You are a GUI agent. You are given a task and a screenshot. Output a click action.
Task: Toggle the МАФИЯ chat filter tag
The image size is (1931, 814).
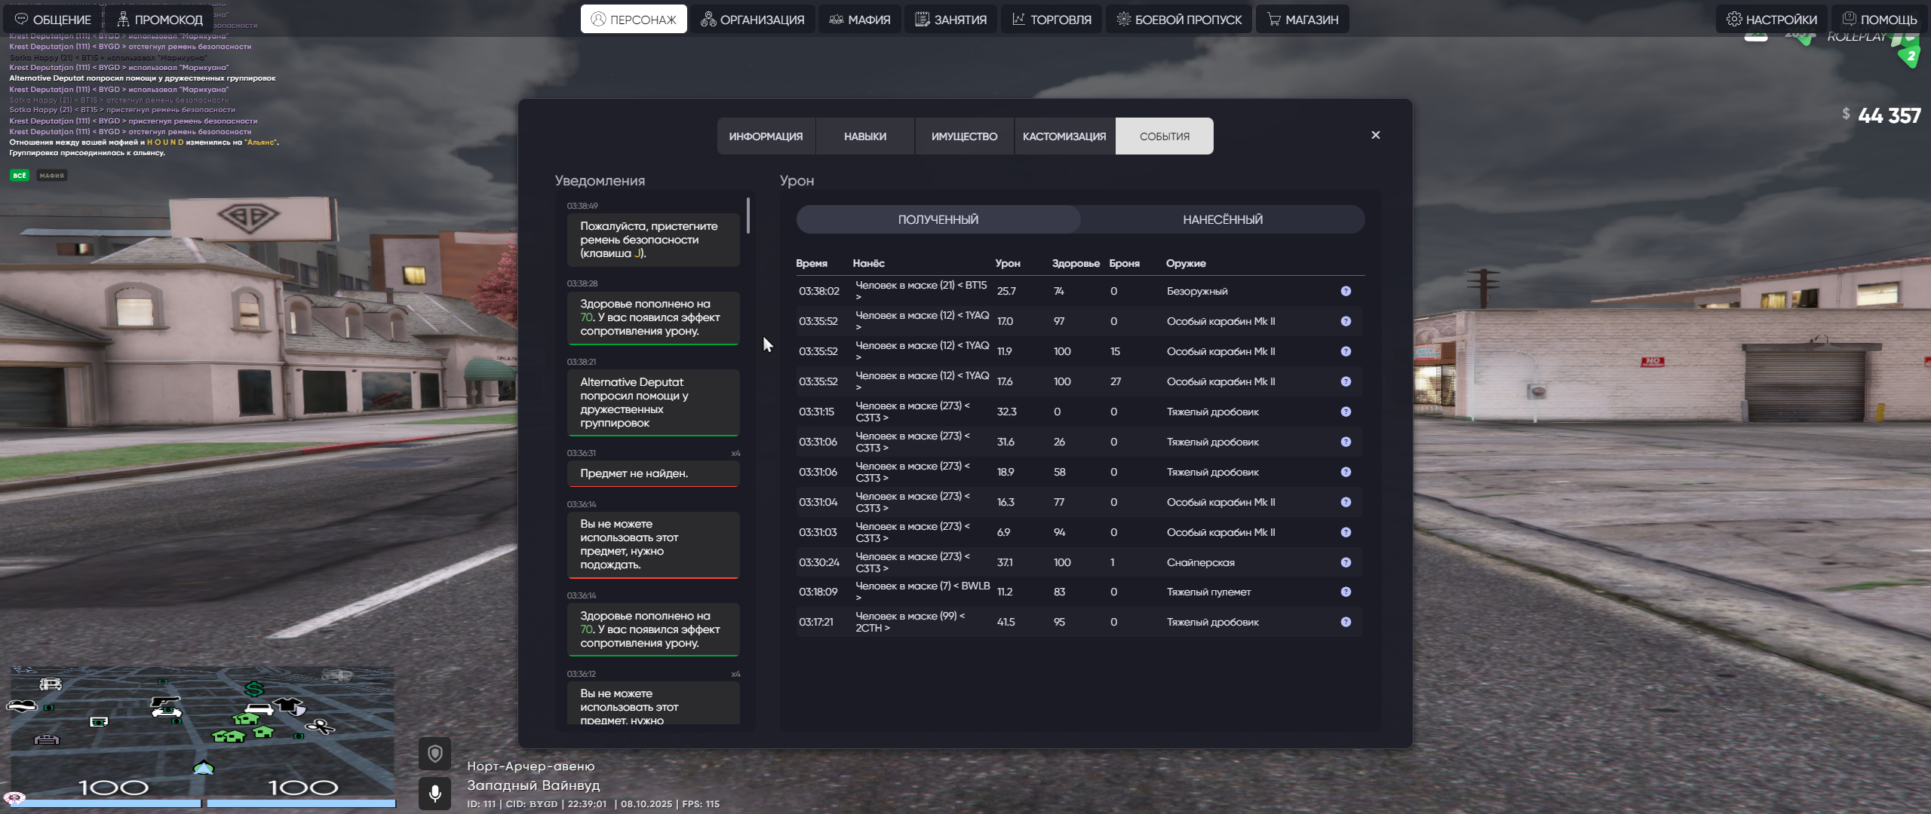point(52,176)
